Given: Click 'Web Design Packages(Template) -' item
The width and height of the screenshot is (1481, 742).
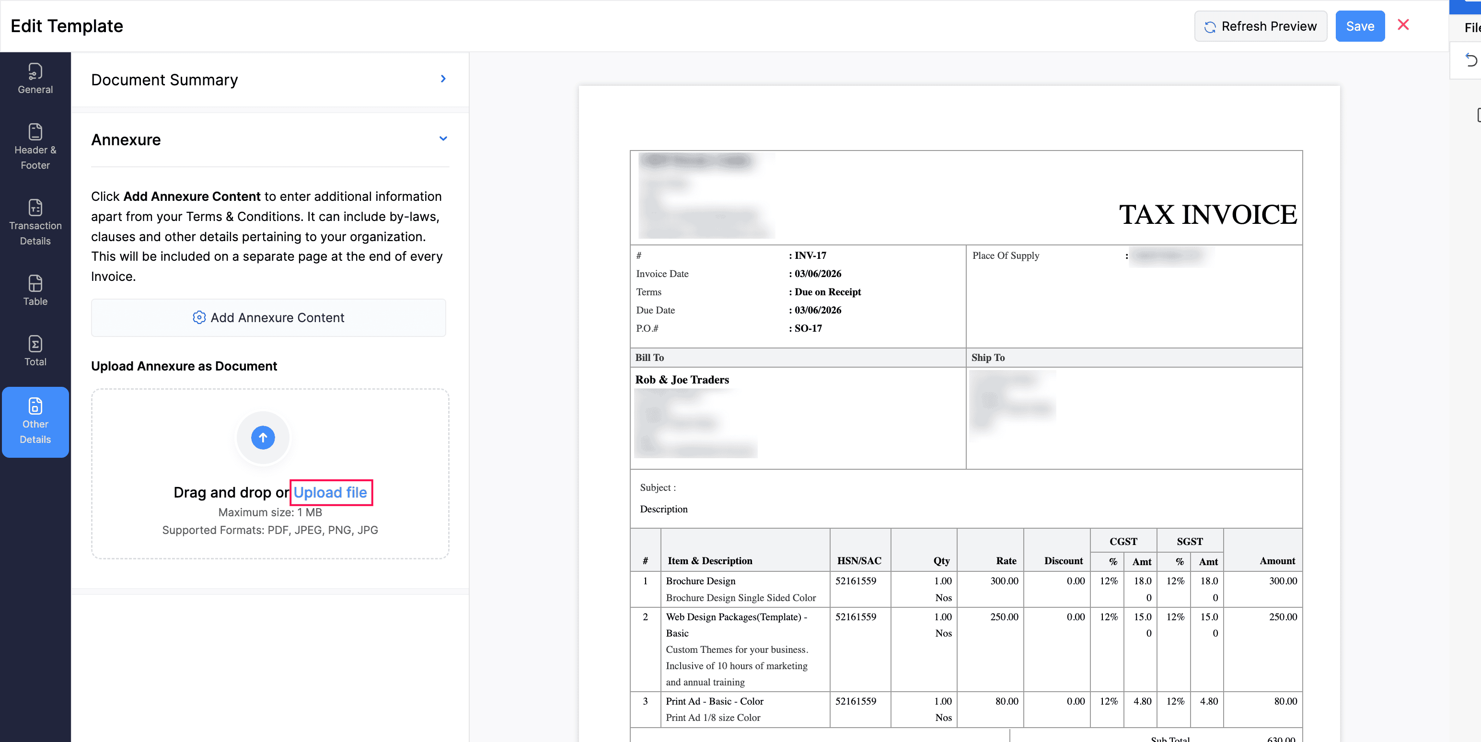Looking at the screenshot, I should click(x=736, y=617).
